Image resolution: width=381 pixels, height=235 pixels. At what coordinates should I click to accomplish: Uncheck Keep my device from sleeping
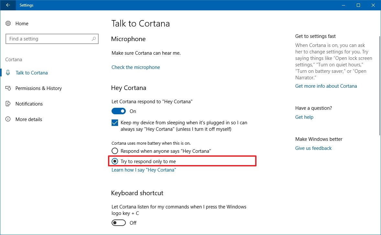(115, 123)
